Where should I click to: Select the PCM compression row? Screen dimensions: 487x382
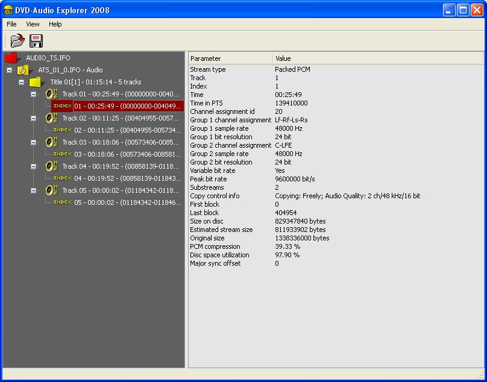click(x=215, y=246)
